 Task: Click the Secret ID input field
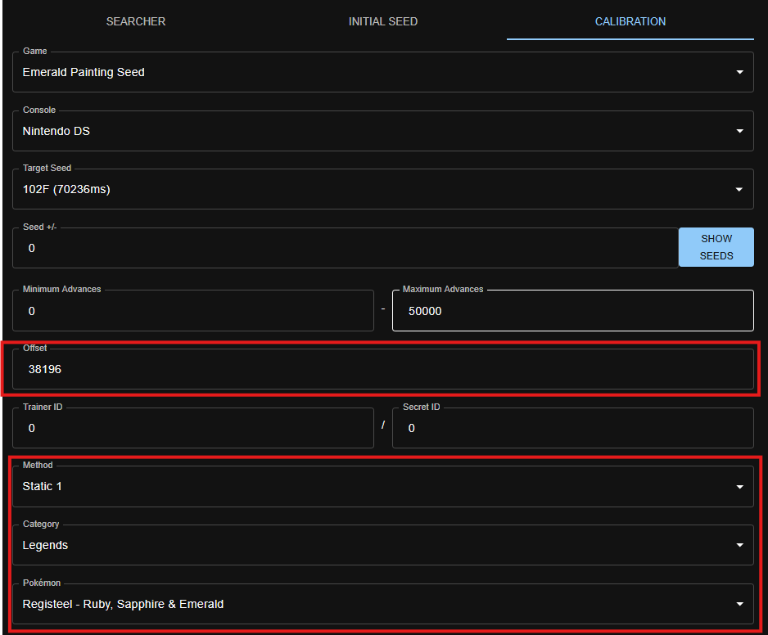point(572,428)
